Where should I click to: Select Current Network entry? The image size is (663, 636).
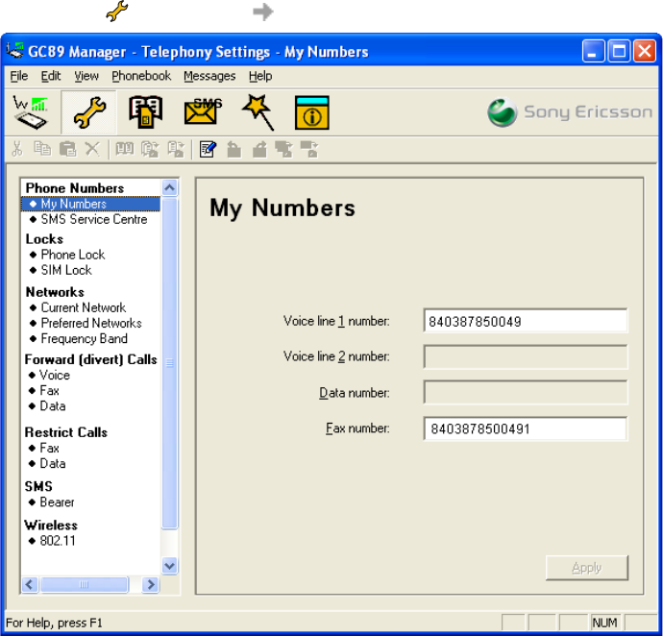pos(84,307)
